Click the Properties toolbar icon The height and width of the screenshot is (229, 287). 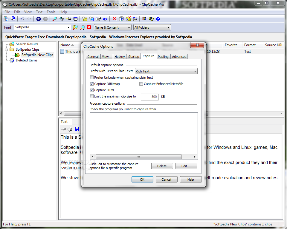tap(98, 19)
